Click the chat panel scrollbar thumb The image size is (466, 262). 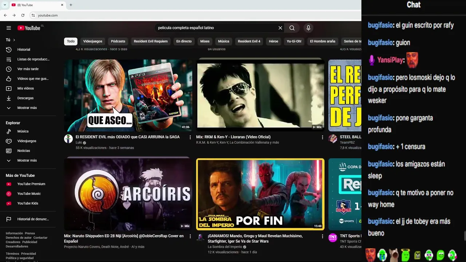click(x=465, y=236)
